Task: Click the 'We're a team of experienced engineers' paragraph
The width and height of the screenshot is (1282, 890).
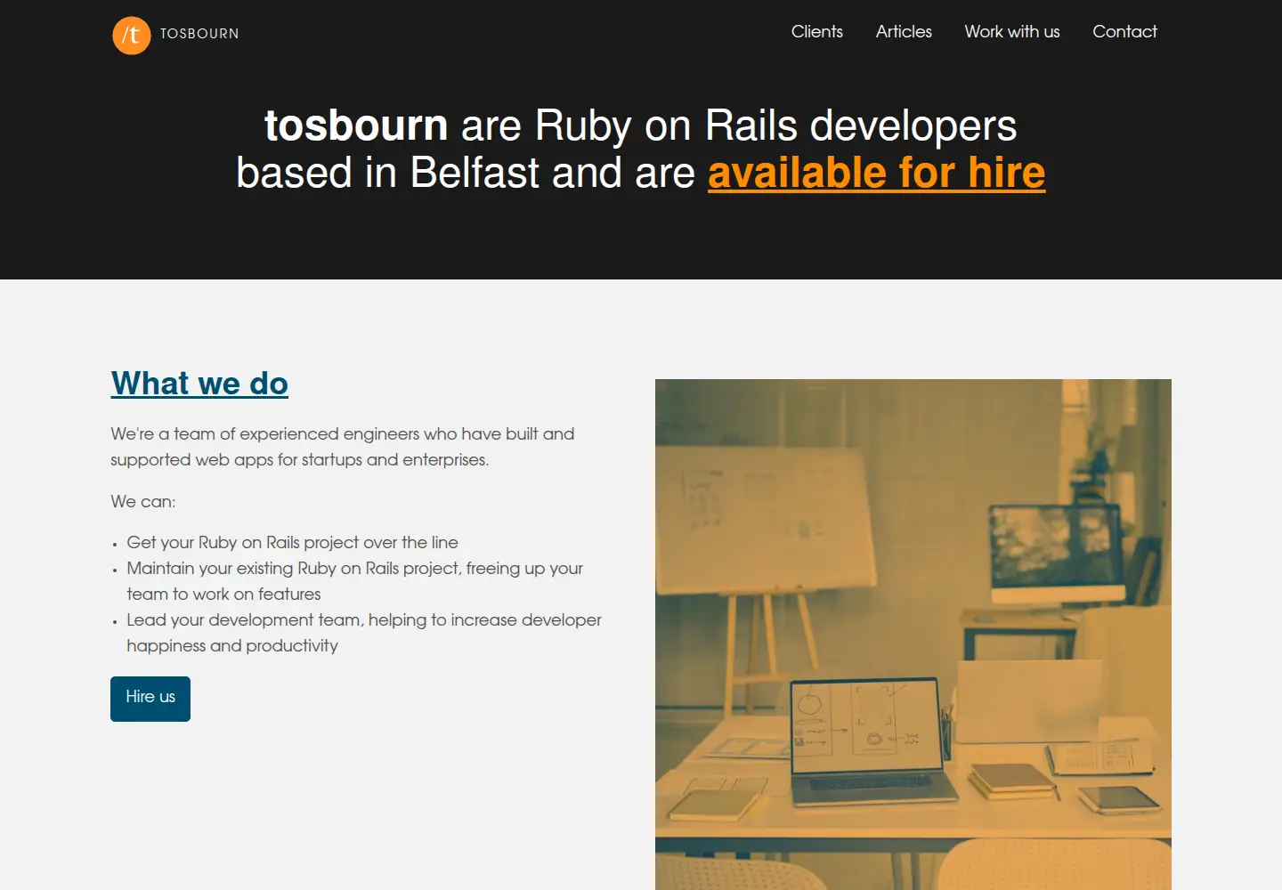Action: click(x=343, y=447)
